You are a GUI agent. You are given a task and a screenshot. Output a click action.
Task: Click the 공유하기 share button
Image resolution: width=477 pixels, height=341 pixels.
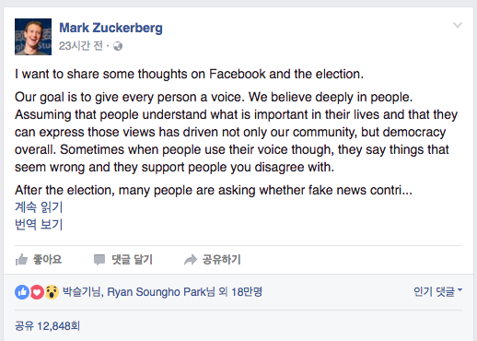point(222,260)
